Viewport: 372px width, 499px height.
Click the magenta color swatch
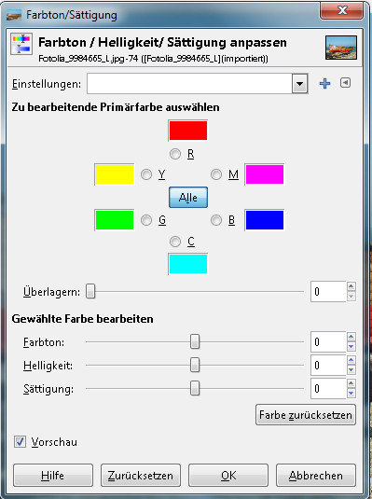(x=265, y=174)
